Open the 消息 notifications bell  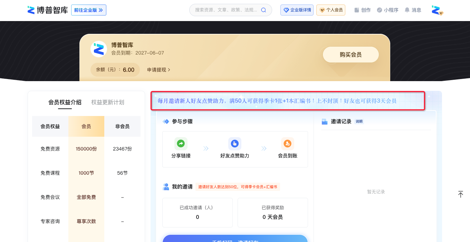pyautogui.click(x=413, y=10)
